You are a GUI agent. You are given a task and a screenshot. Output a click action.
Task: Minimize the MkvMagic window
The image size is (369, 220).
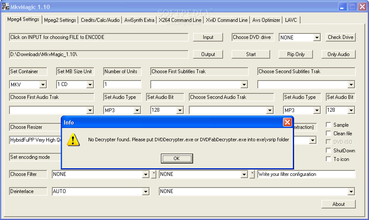(342, 6)
